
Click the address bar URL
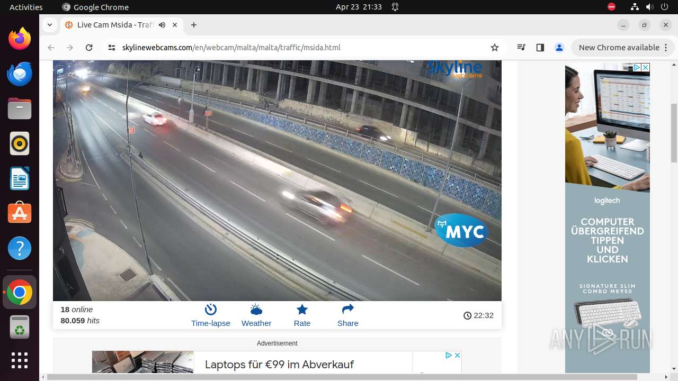tap(231, 48)
